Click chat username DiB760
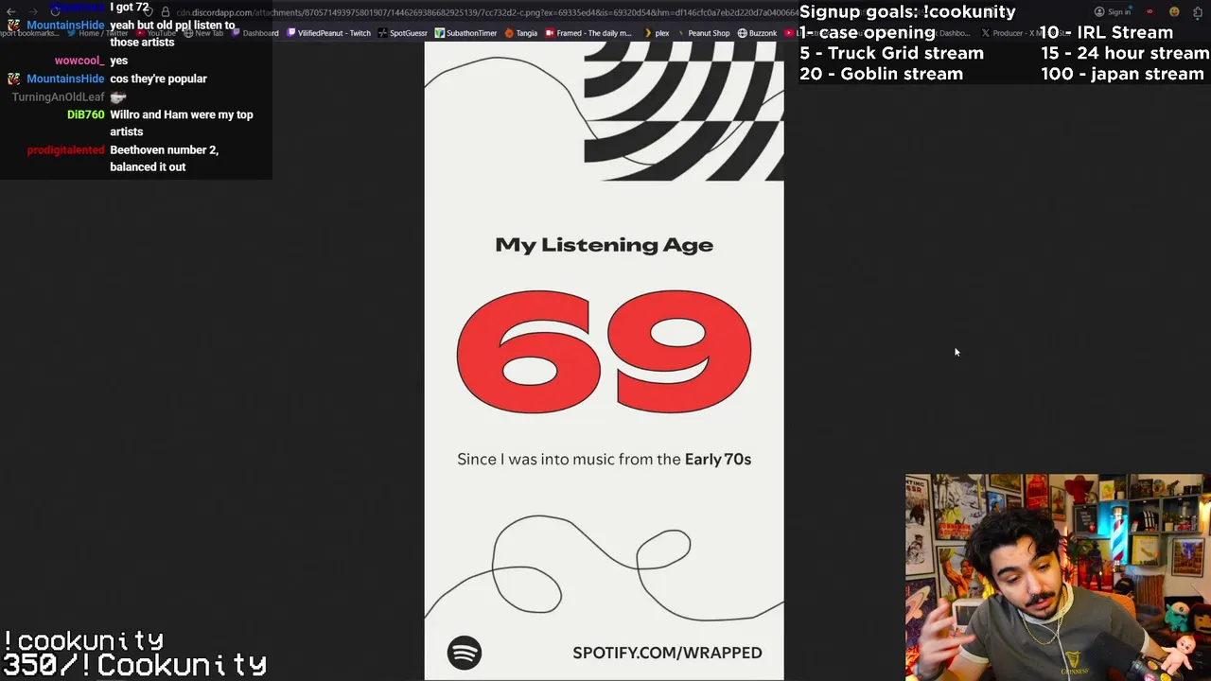Viewport: 1211px width, 681px height. 86,114
